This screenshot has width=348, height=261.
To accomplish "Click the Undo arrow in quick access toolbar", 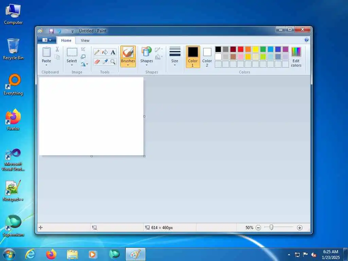I will (59, 31).
